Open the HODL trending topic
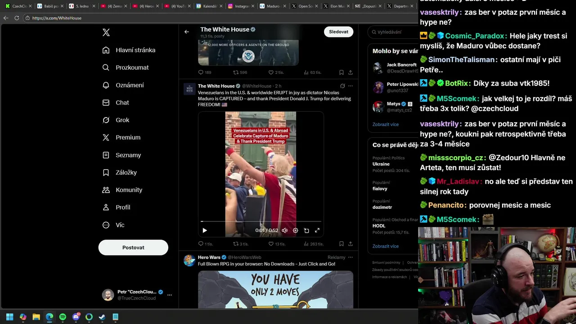 tap(379, 226)
